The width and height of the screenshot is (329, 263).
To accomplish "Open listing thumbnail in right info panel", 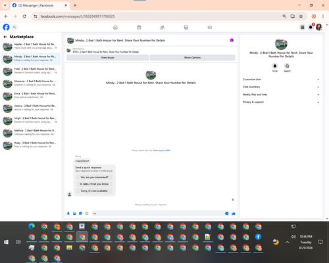I will coord(281,44).
